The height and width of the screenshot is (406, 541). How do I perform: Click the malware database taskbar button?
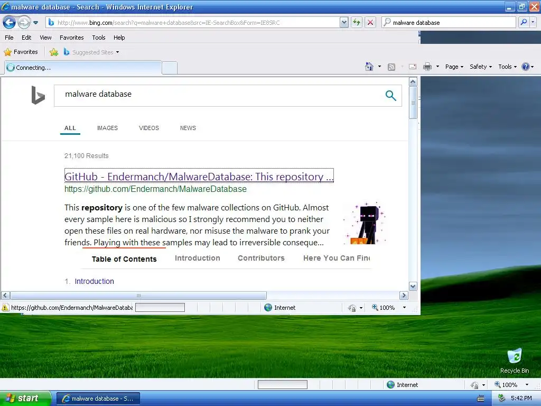[98, 399]
